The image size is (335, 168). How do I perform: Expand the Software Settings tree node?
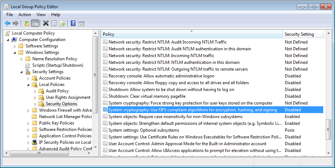click(15, 46)
